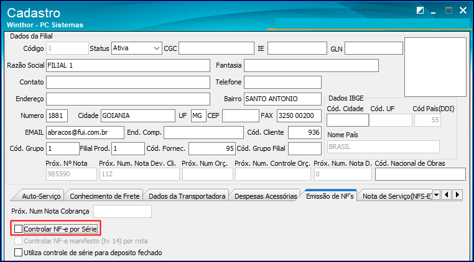Viewport: 474px width, 262px height.
Task: Click the Cód. Grupo input field
Action: [63, 149]
